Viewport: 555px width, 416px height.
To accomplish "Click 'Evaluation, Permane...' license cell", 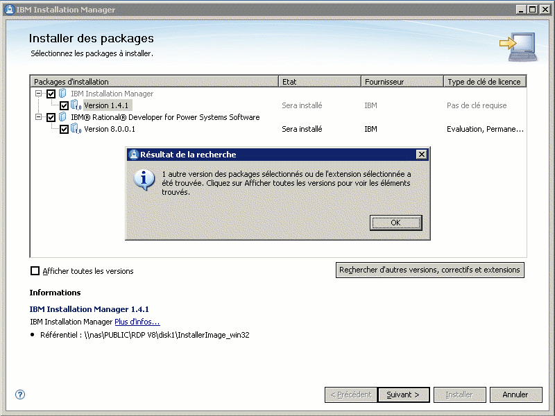I will (485, 129).
